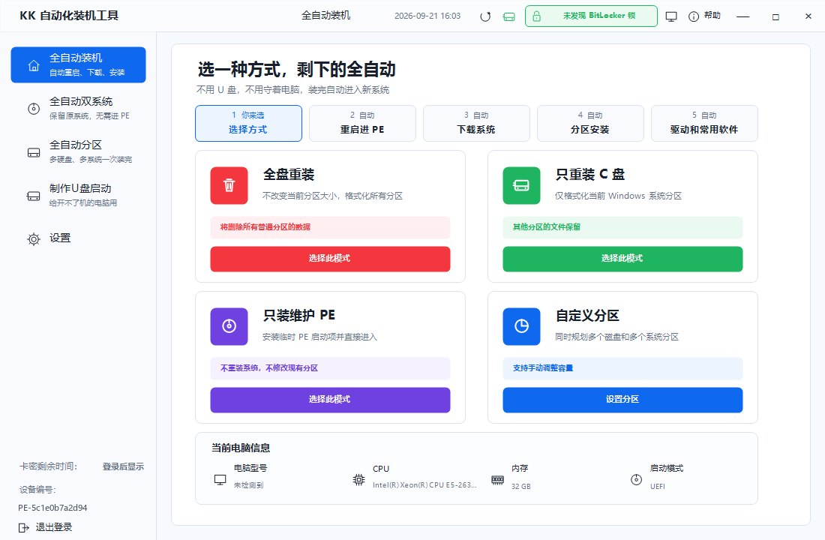Click green 选择此模式 button for 只重装 C 盘

(622, 259)
